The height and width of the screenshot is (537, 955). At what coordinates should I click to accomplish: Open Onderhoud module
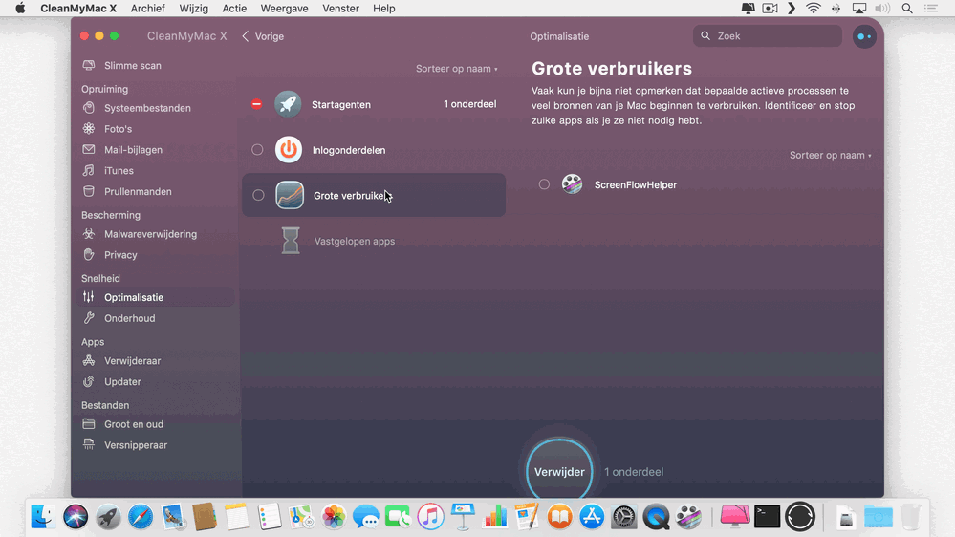pos(129,318)
